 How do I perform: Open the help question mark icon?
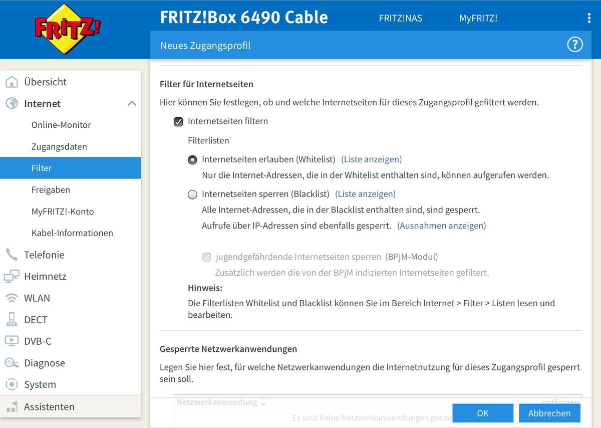pos(574,45)
